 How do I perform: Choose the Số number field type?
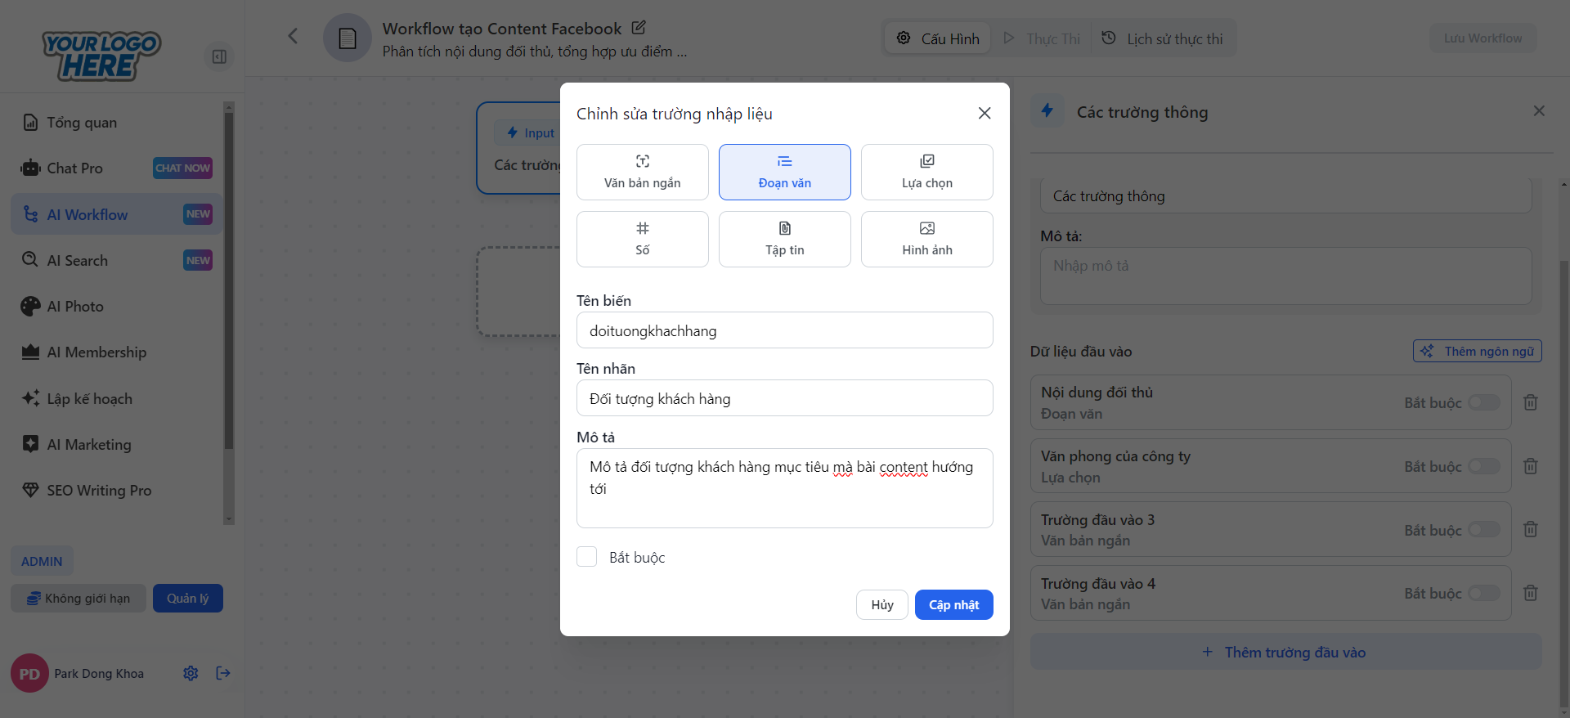pyautogui.click(x=642, y=239)
